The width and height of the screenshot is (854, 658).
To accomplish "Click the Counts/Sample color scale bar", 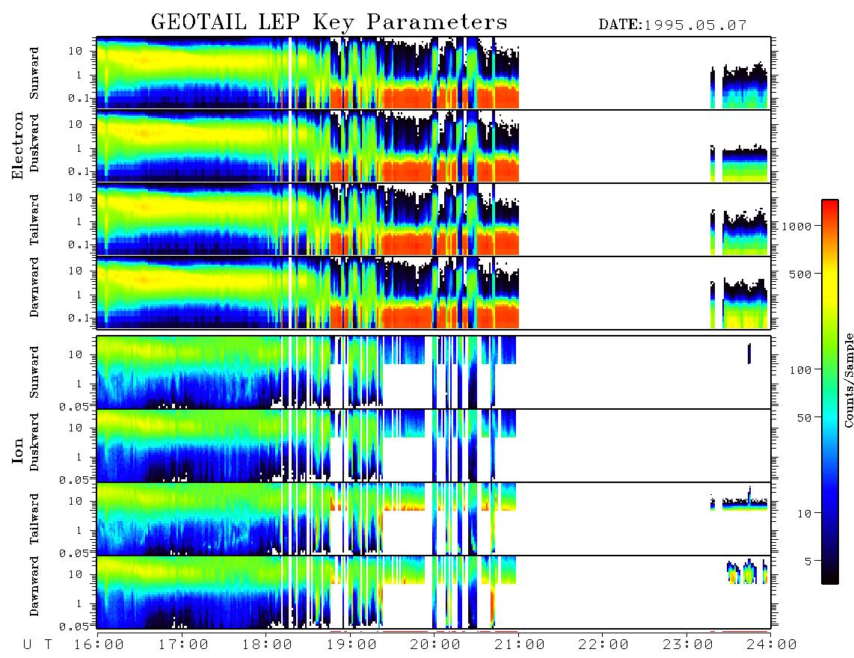I will click(x=830, y=392).
